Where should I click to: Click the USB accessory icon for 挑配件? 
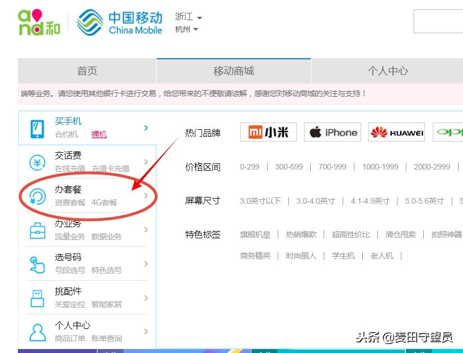pyautogui.click(x=38, y=298)
